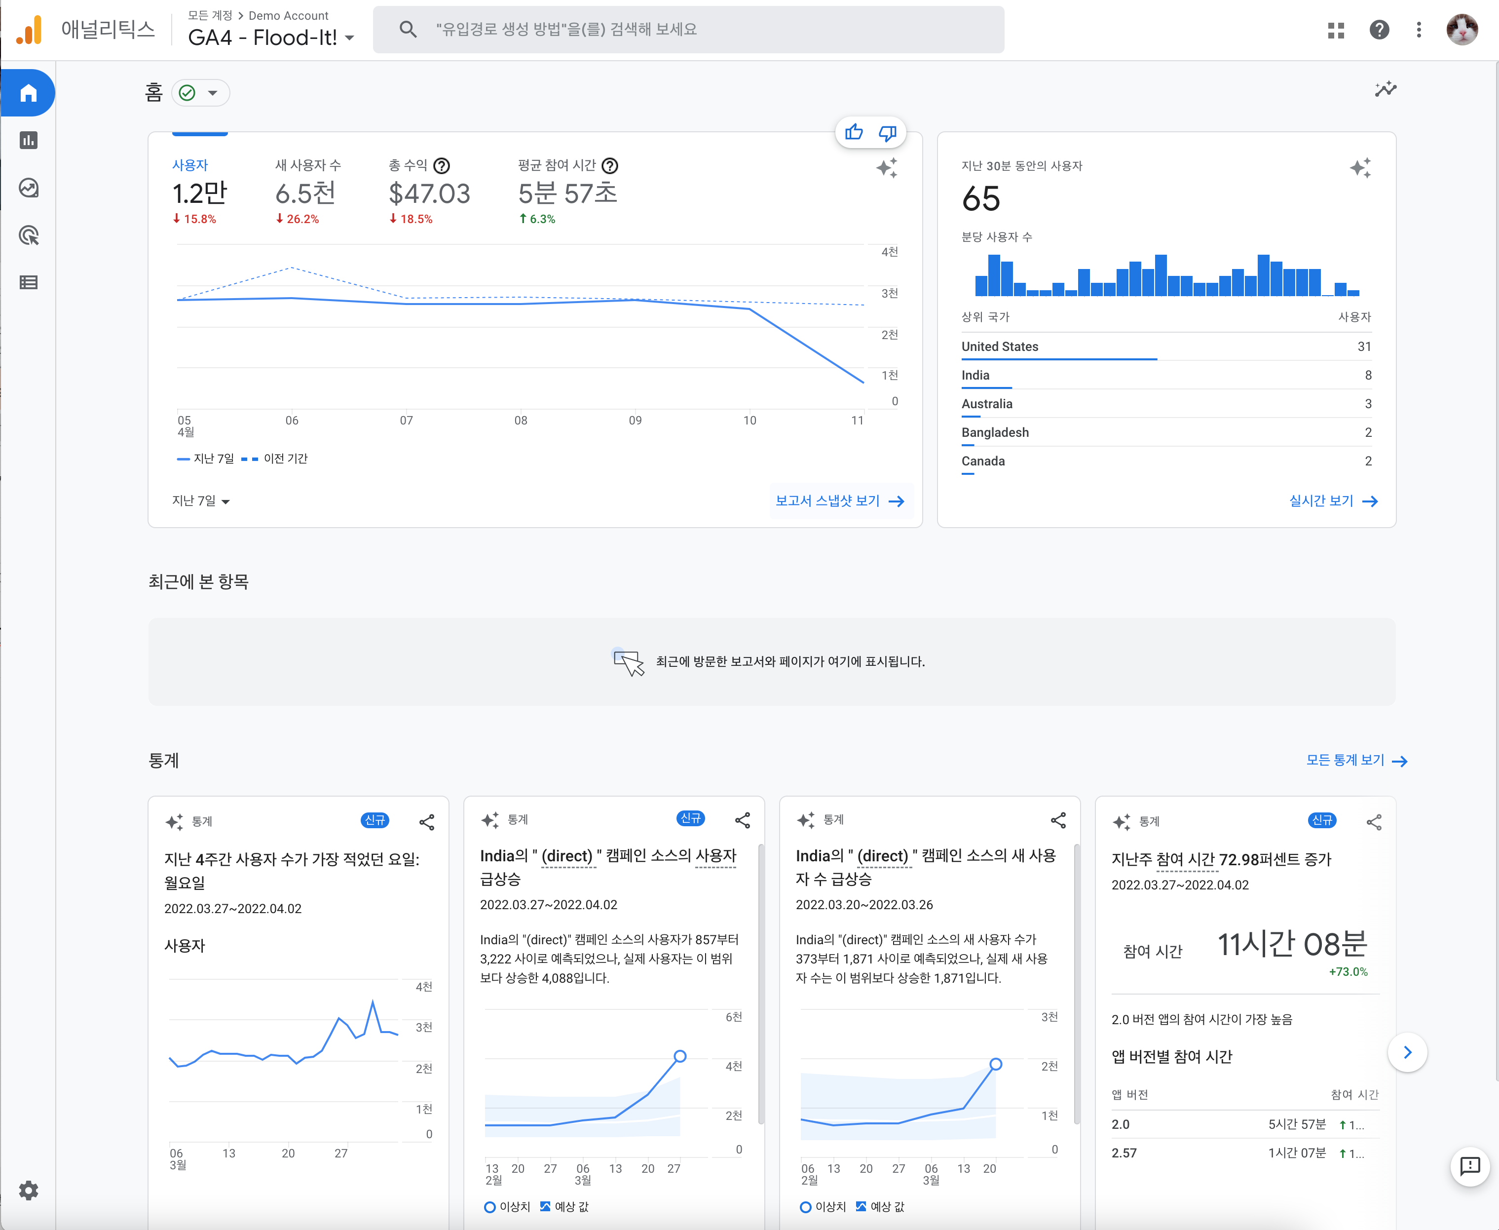Open the Home icon in sidebar
Viewport: 1499px width, 1230px height.
(28, 93)
